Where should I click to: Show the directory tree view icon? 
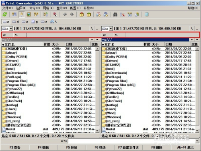36,14
